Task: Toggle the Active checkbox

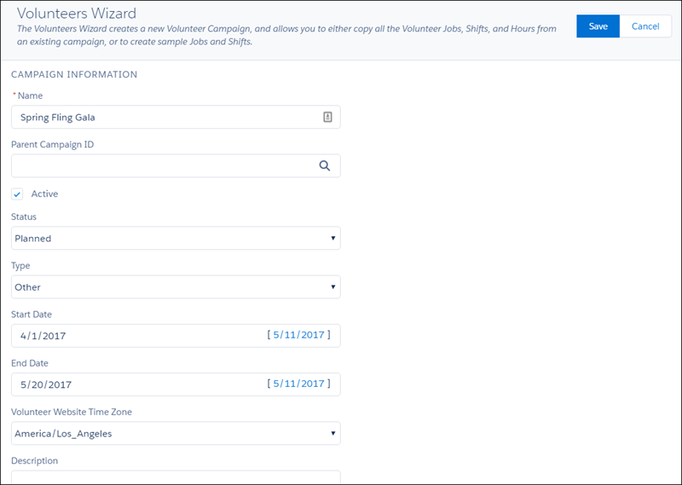Action: (x=17, y=194)
